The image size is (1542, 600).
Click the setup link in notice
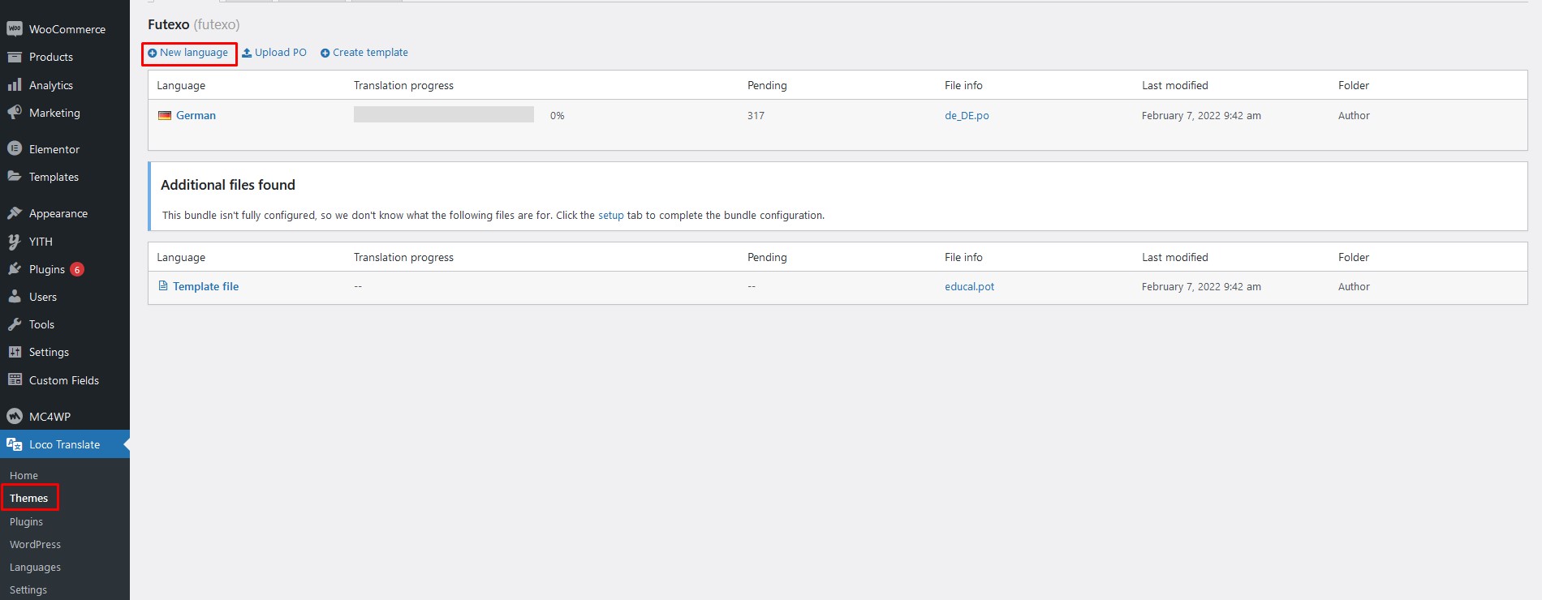pyautogui.click(x=610, y=216)
